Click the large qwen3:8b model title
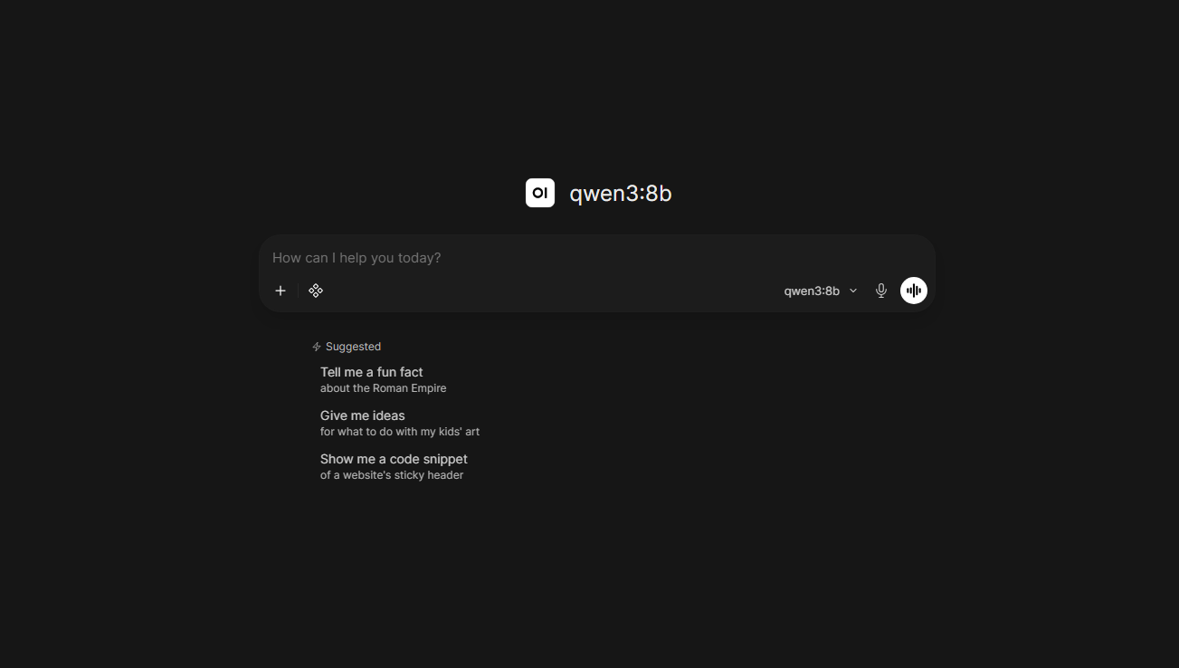The image size is (1179, 668). [x=621, y=193]
